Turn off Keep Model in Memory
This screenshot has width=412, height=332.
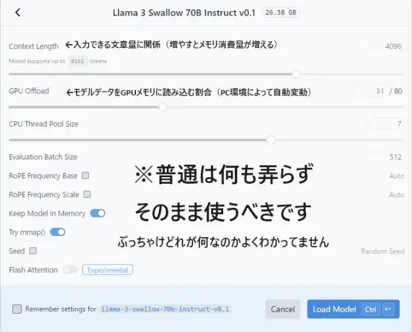pos(97,213)
